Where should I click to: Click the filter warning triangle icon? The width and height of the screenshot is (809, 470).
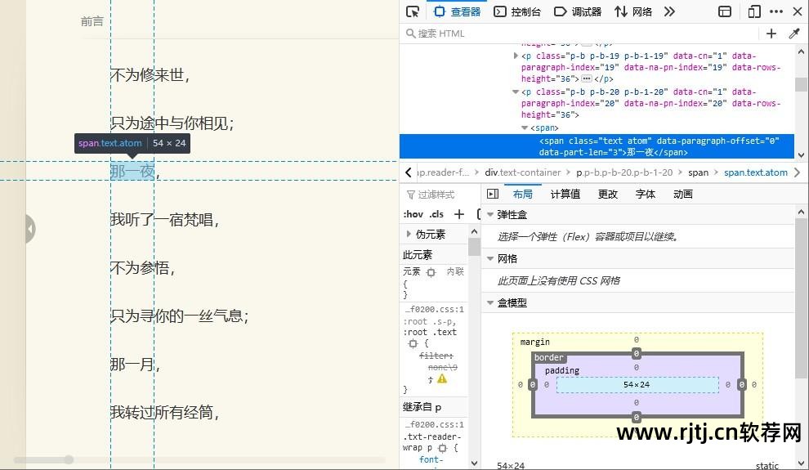click(x=442, y=378)
